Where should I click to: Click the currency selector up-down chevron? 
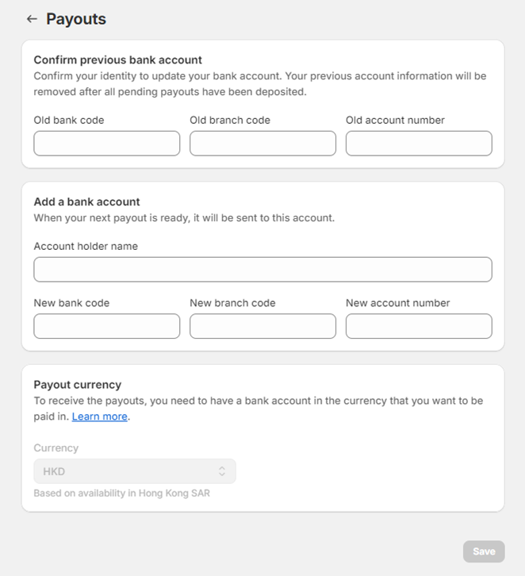222,471
